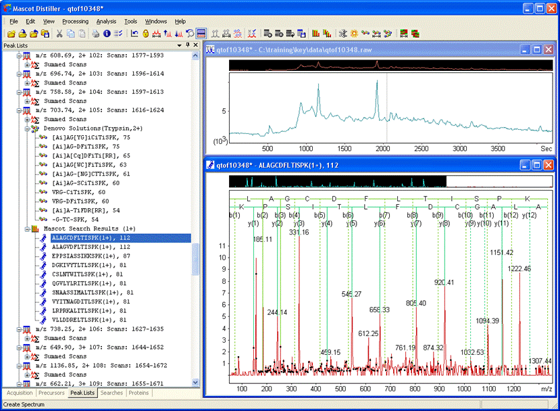Viewport: 560px width, 411px height.
Task: Open the Tools menu
Action: [x=131, y=22]
